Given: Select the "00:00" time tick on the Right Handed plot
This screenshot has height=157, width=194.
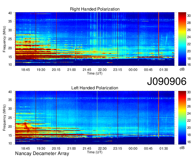Looking at the screenshot, I should (x=133, y=70).
